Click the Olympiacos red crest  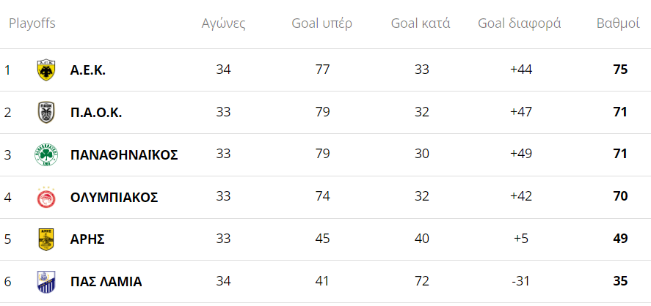[x=46, y=197]
